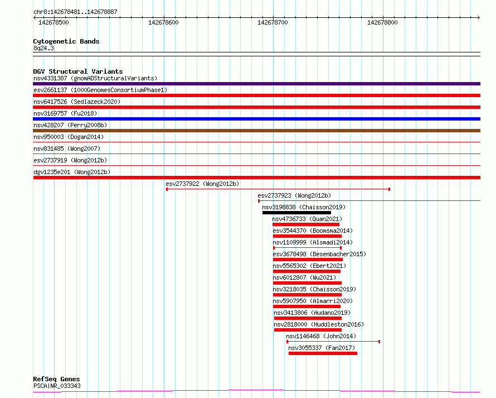This screenshot has height=398, width=496.
Task: Click ruler position 142678600
Action: point(163,22)
